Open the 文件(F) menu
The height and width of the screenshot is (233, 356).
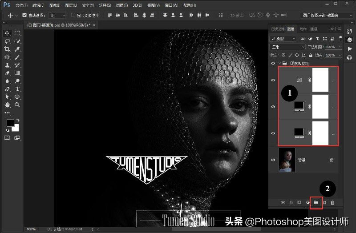[21, 5]
